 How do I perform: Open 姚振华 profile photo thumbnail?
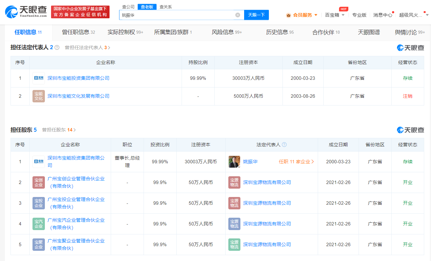[x=234, y=162]
